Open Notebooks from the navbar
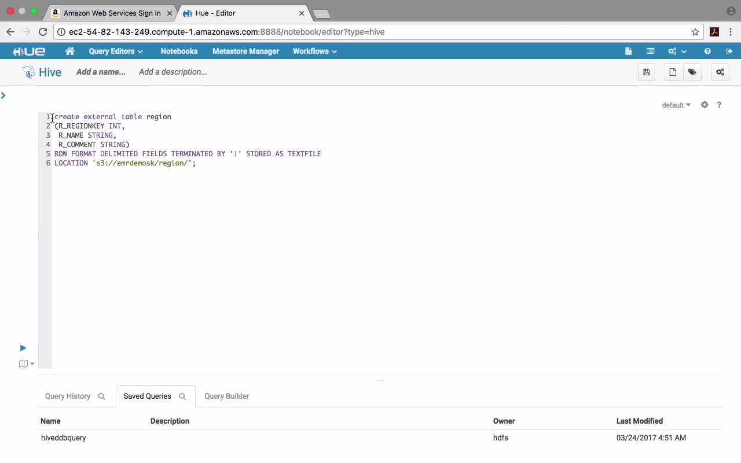The image size is (741, 463). pos(179,52)
